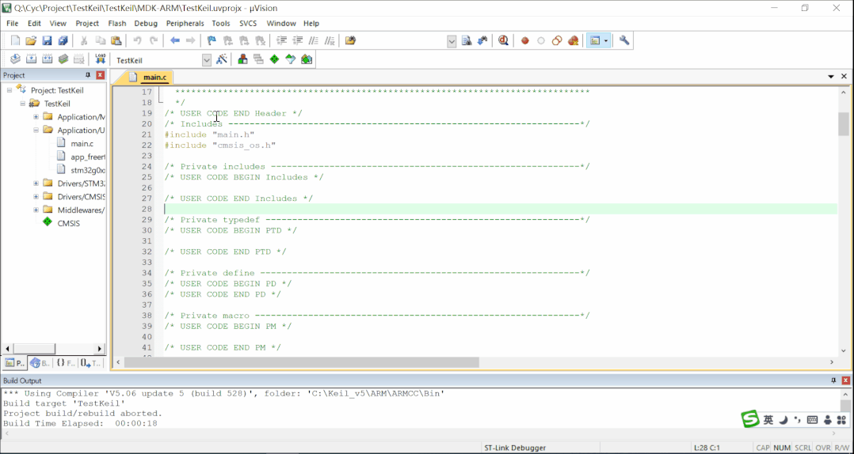Open the TestKeil target selection dropdown

[207, 60]
